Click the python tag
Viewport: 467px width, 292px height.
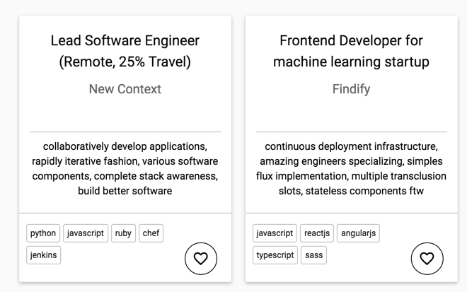tap(43, 233)
